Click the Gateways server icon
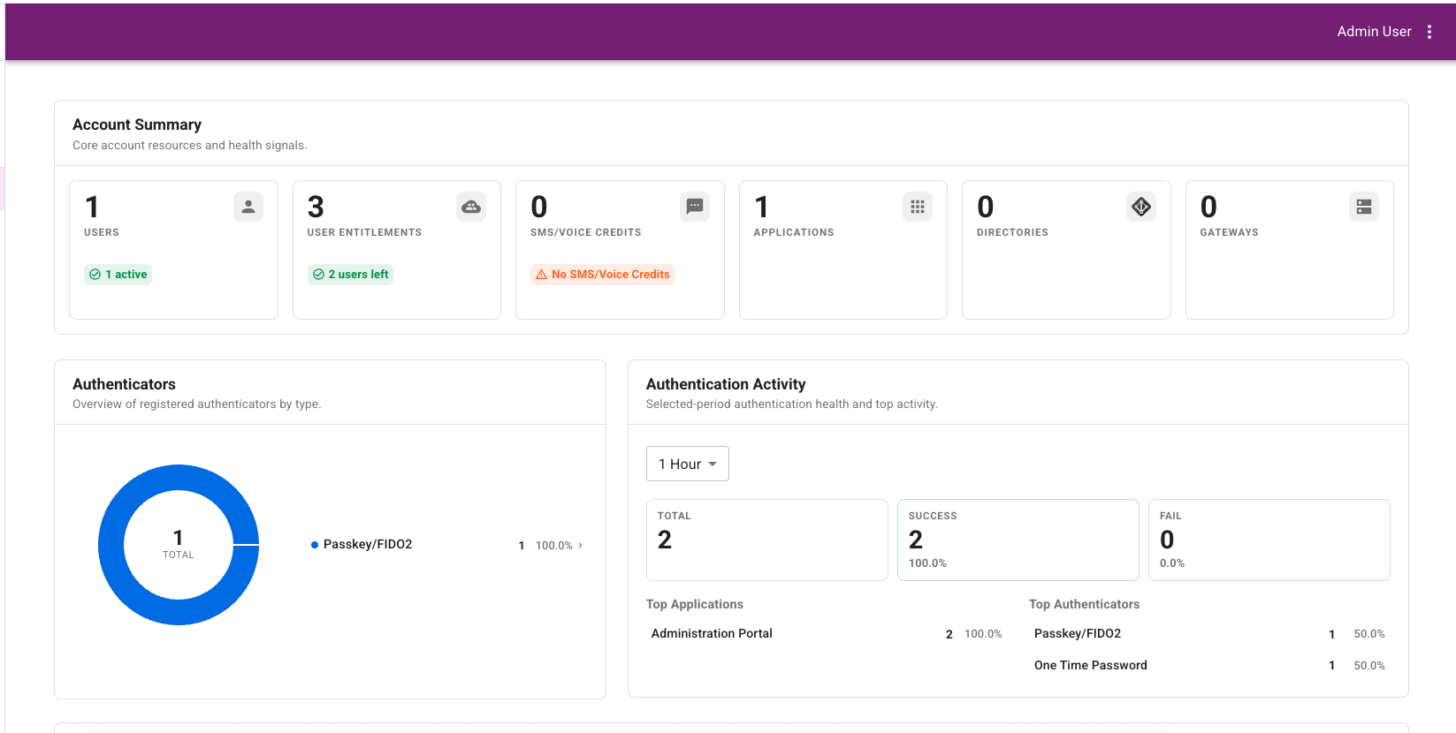This screenshot has width=1456, height=733. 1364,207
